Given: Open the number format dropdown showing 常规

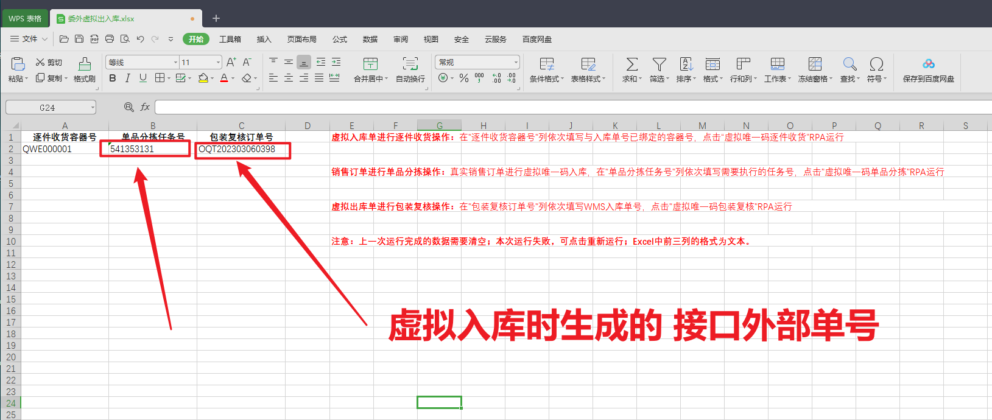Looking at the screenshot, I should click(516, 62).
